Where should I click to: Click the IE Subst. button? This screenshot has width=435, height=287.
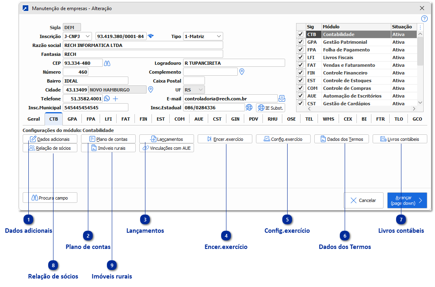271,108
